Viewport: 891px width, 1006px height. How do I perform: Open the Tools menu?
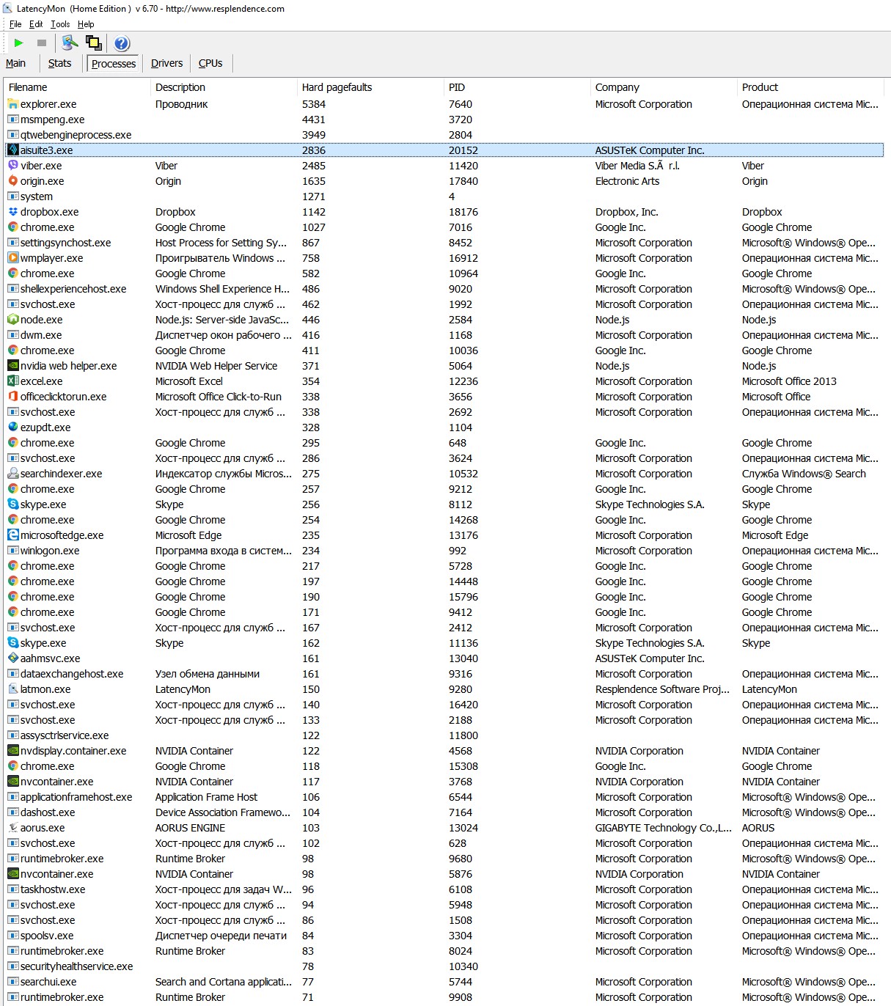(60, 24)
